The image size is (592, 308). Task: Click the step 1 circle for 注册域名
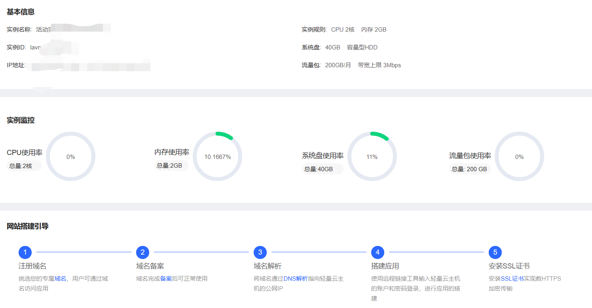pyautogui.click(x=25, y=252)
